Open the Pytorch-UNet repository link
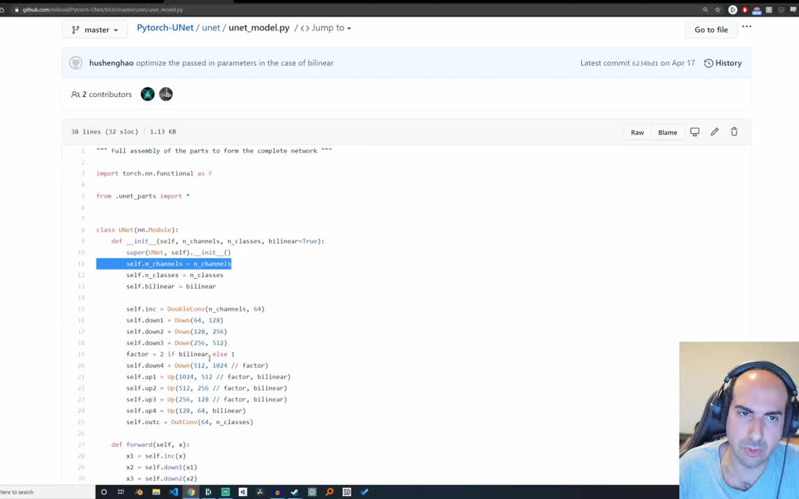 (x=165, y=28)
